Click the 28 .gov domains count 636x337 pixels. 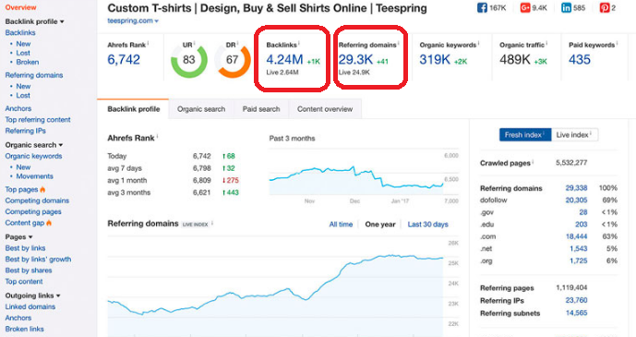(583, 212)
